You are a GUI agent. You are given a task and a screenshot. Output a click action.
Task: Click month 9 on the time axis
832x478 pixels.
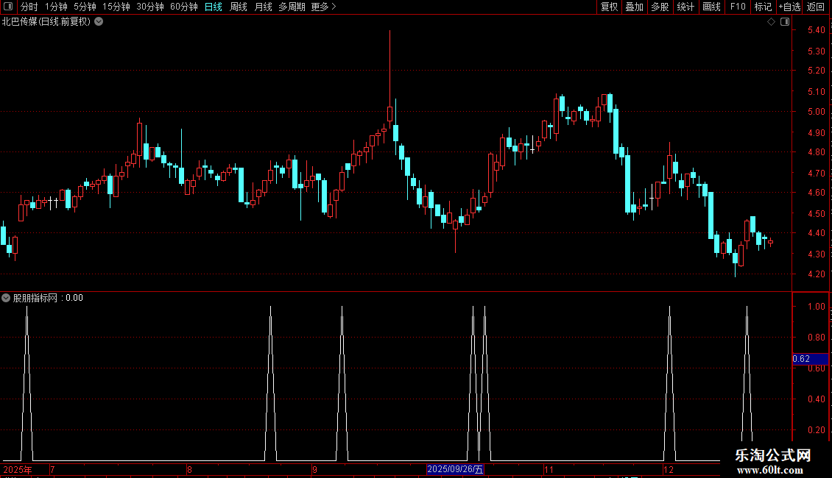(314, 469)
